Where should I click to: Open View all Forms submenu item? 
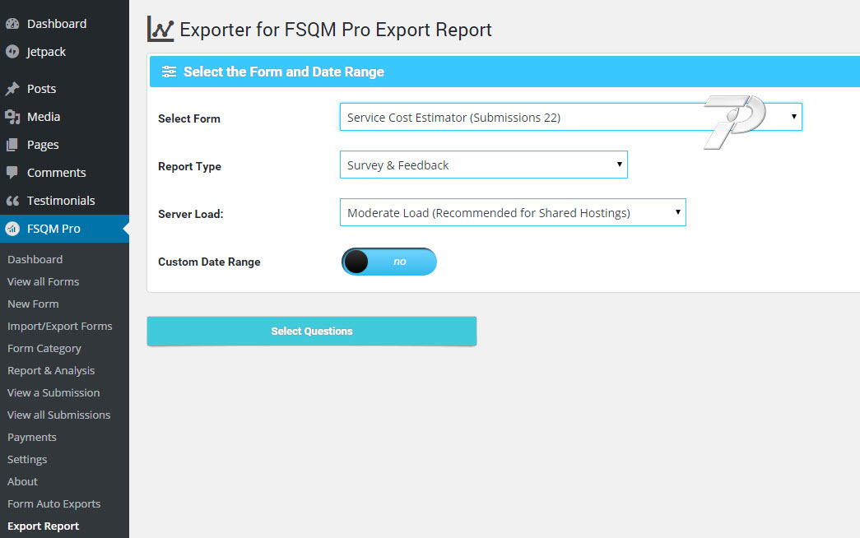click(x=44, y=281)
